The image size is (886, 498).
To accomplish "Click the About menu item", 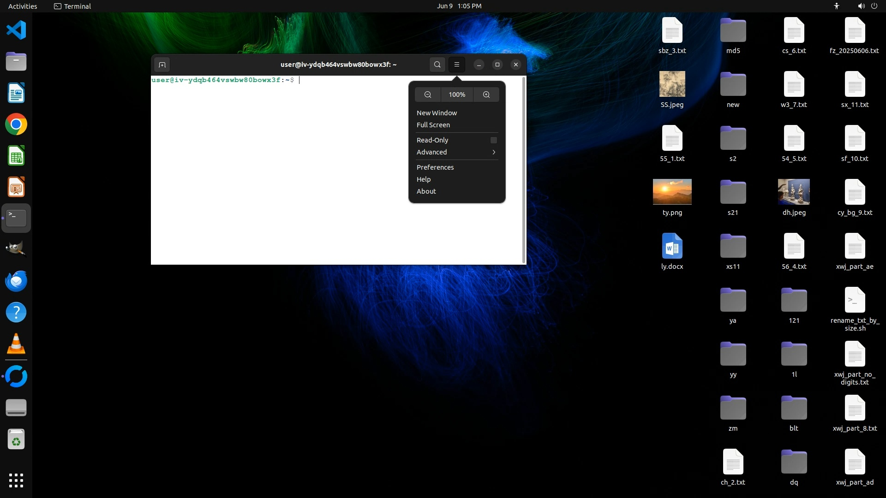I will pyautogui.click(x=426, y=191).
